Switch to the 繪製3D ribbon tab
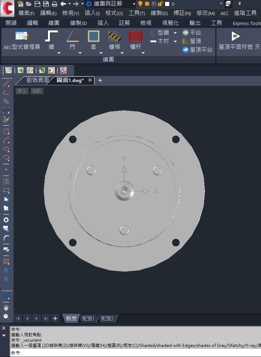Viewport: 261px width, 357px height. [78, 23]
